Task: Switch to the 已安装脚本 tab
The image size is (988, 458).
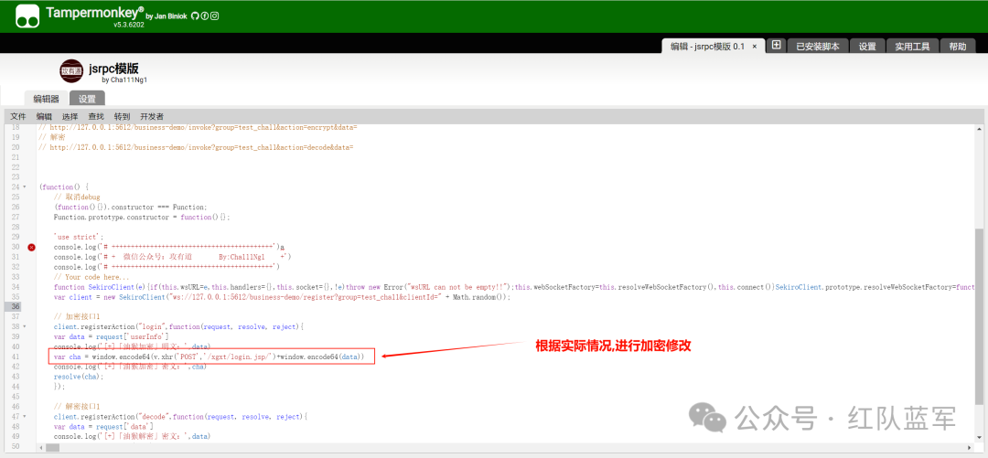Action: 818,46
